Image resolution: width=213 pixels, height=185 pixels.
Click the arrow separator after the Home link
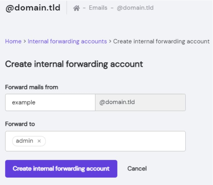click(24, 41)
